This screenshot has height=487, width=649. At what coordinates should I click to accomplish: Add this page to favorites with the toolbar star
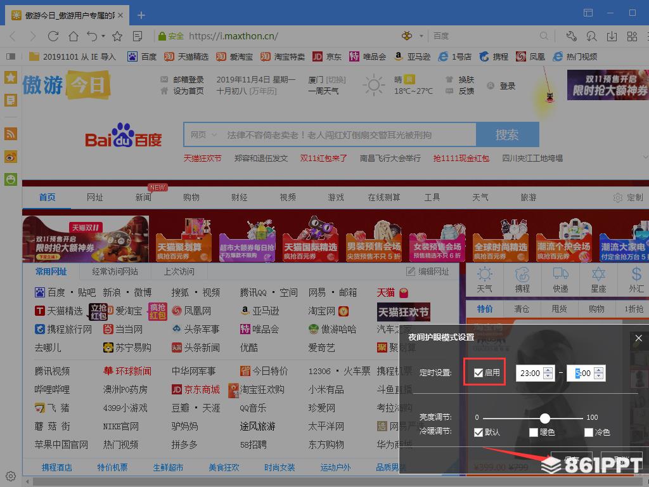pos(117,36)
